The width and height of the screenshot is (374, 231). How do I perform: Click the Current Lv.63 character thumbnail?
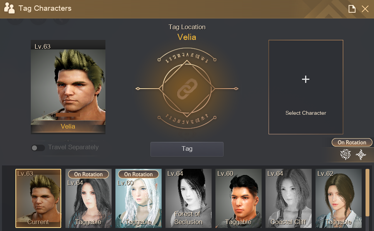tap(38, 198)
